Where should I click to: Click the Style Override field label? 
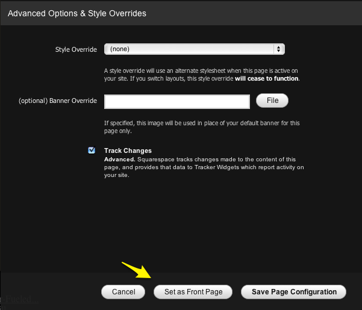click(76, 49)
